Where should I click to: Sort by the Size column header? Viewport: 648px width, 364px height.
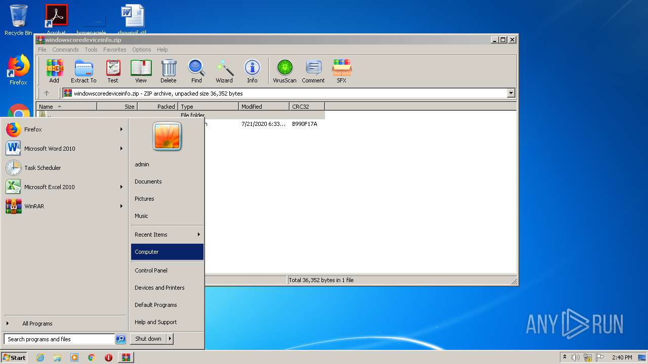tap(117, 107)
